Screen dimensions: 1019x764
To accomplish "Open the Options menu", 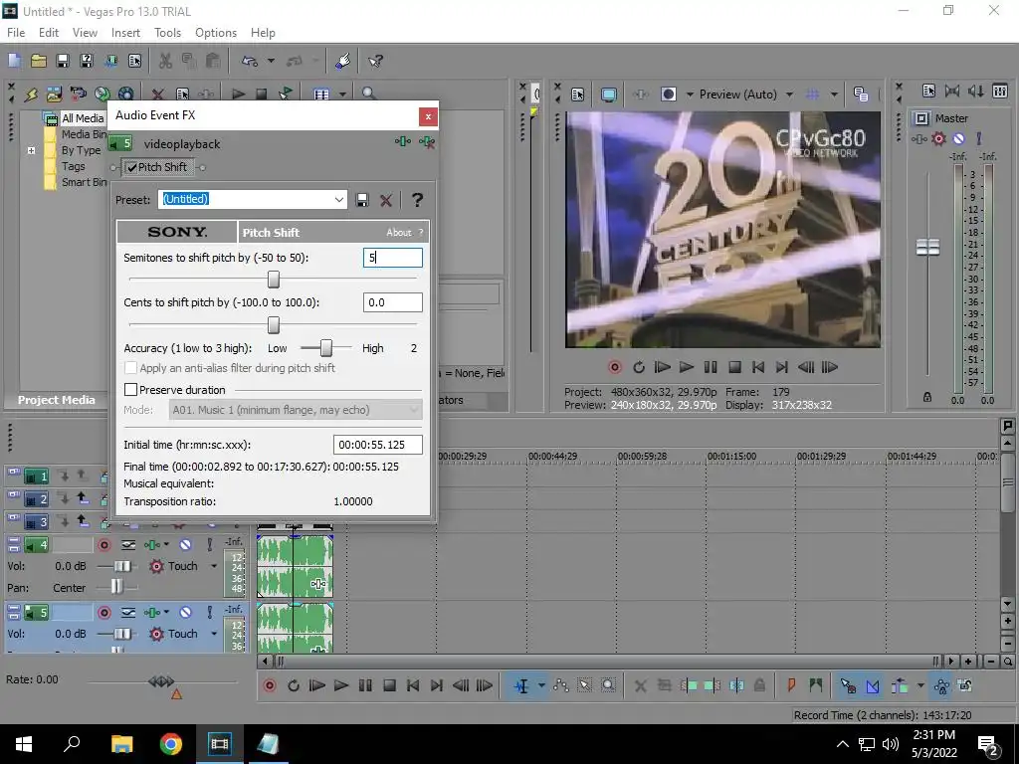I will click(216, 33).
